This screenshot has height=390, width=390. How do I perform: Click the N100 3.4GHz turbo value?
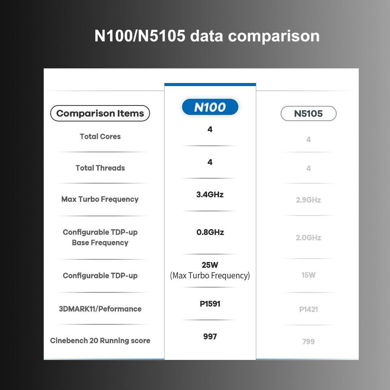coord(210,195)
